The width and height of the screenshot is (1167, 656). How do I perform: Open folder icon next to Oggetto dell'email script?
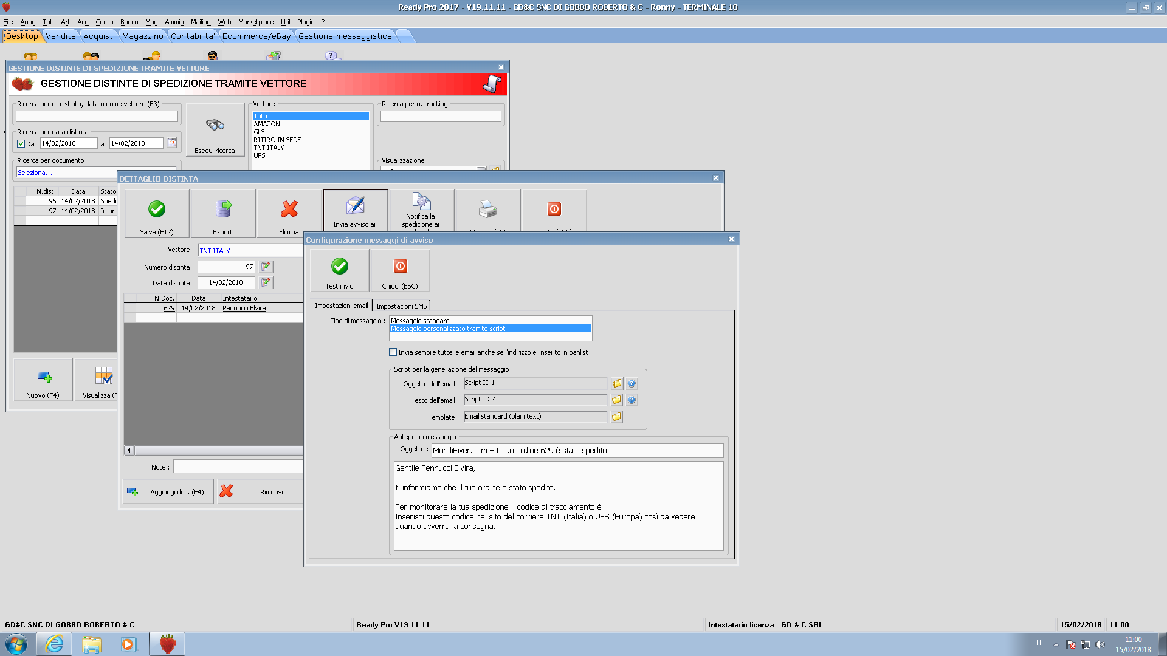pos(616,383)
